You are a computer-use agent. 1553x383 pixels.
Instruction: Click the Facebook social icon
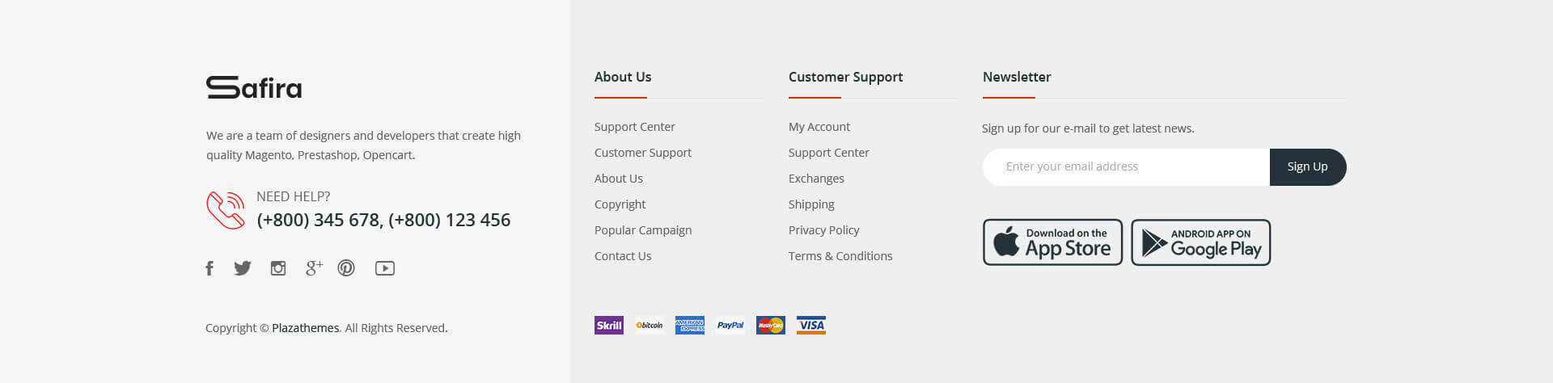click(209, 268)
